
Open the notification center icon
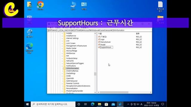(x=163, y=104)
